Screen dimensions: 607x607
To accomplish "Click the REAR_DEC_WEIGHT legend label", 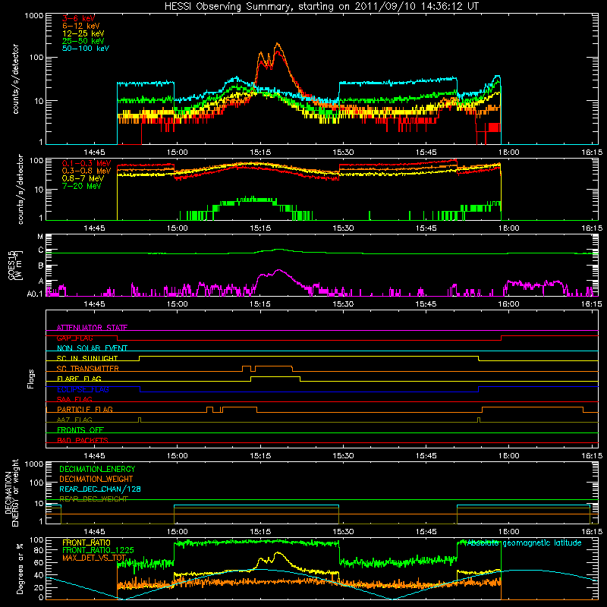I will pos(93,499).
